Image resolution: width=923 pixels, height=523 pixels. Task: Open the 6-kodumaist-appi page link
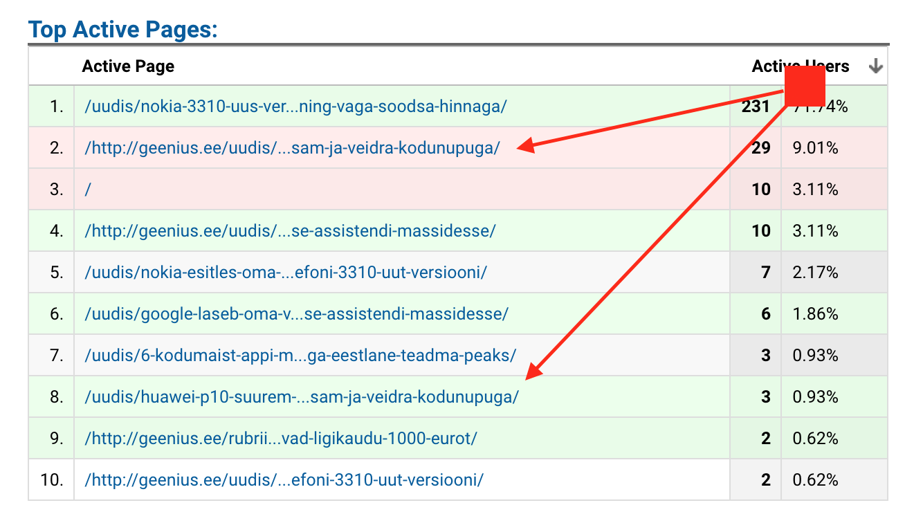pos(300,356)
